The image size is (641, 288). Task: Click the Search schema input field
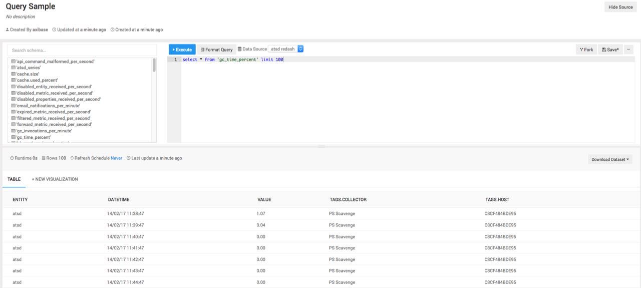(x=82, y=50)
